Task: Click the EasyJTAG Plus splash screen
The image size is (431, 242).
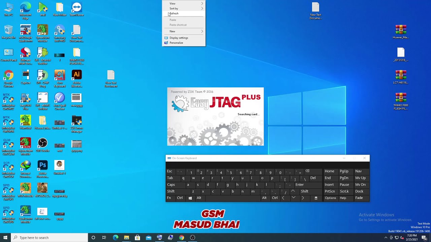Action: (x=215, y=117)
